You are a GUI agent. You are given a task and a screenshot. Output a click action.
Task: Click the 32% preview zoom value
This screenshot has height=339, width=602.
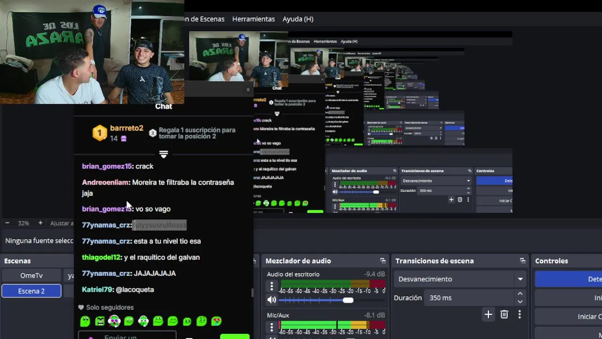24,223
